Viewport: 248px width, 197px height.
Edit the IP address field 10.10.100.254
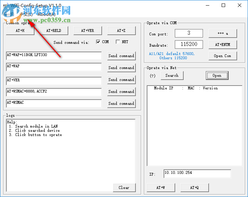(x=197, y=174)
